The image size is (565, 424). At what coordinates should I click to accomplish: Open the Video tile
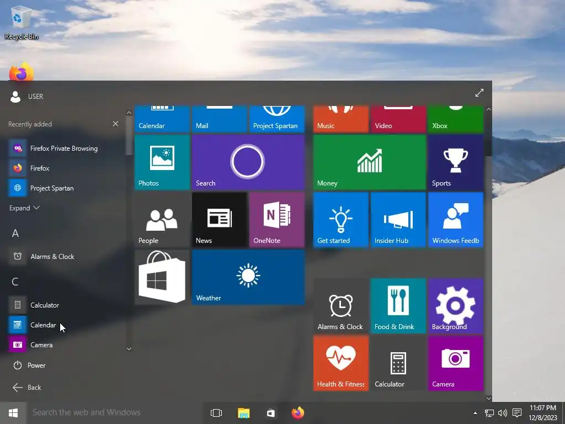pos(398,119)
